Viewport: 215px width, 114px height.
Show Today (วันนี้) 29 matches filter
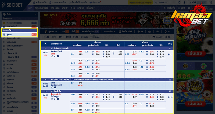(75, 32)
